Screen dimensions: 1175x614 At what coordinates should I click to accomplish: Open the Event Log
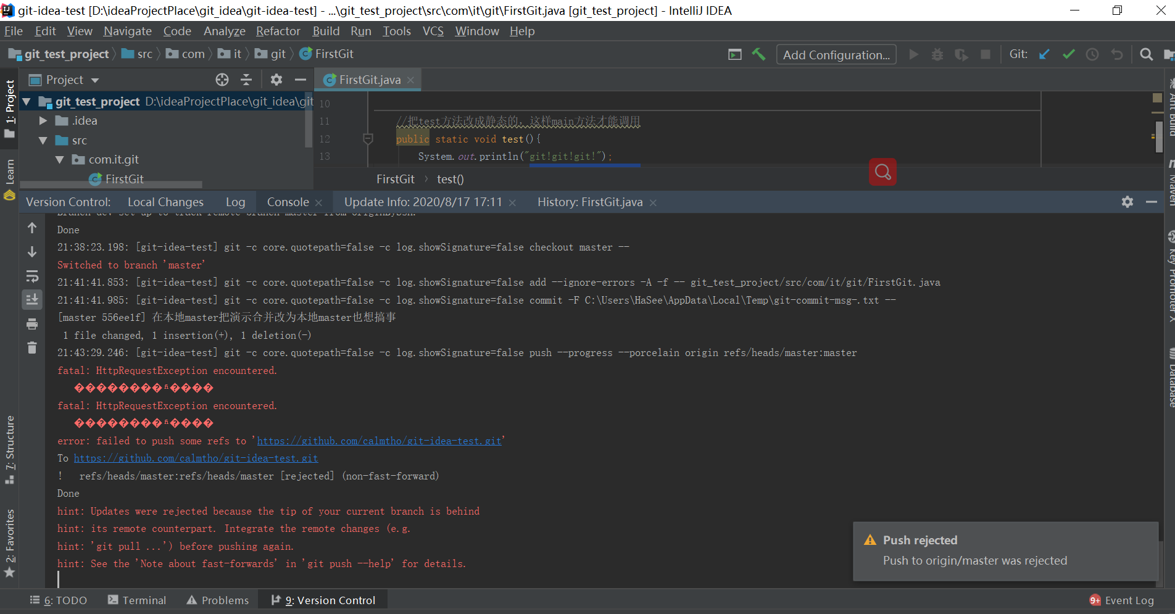click(x=1122, y=600)
